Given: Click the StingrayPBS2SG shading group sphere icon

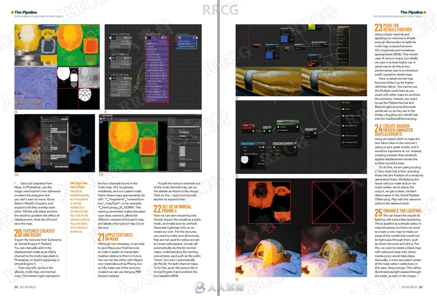Looking at the screenshot, I should pos(179,38).
